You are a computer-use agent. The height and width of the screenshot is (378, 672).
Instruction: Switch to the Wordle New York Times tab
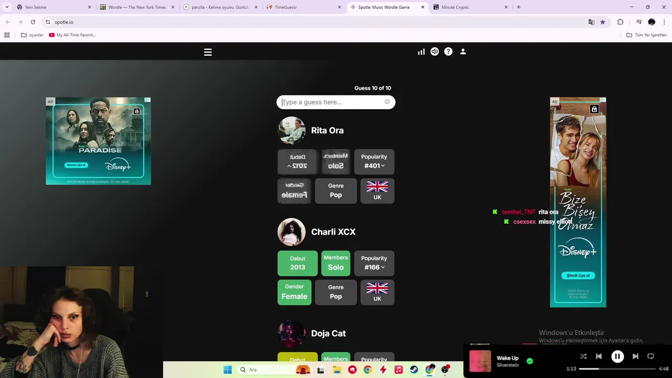tap(136, 7)
